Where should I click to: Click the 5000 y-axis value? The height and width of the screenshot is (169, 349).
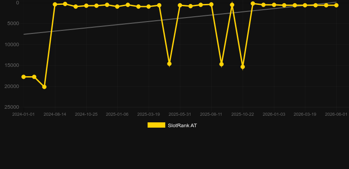(13, 23)
